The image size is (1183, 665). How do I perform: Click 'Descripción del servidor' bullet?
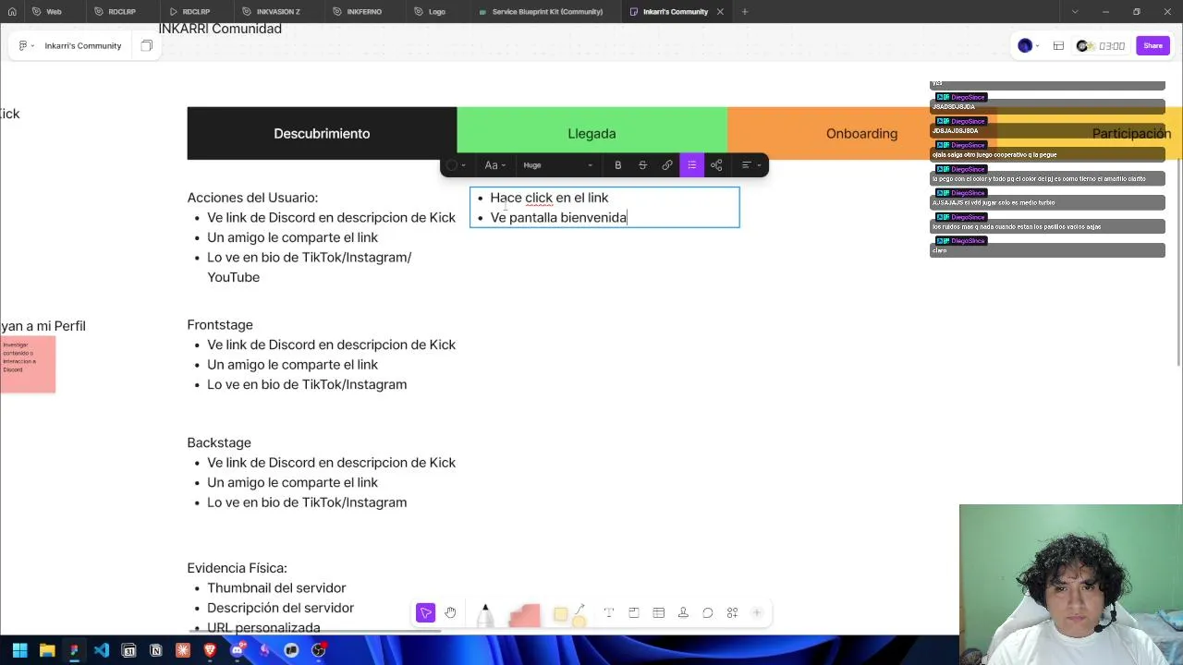[280, 608]
